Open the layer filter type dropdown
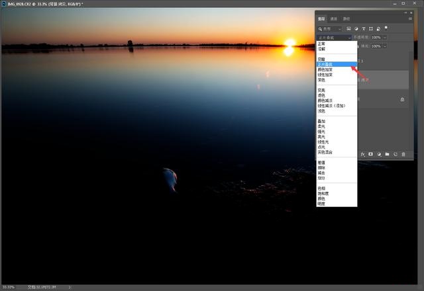 click(330, 29)
